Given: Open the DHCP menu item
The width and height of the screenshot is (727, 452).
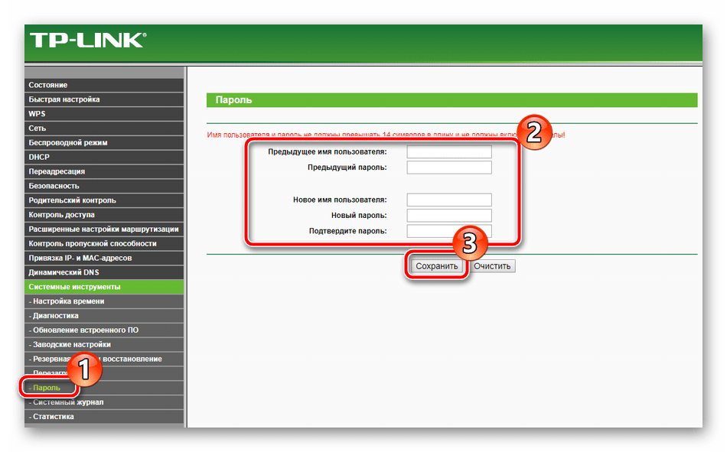Looking at the screenshot, I should click(x=104, y=157).
